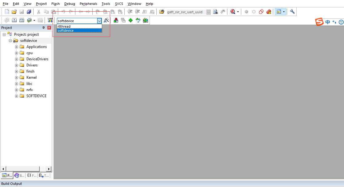Expand the DeviceDrivers folder node
Screen dimensions: 344x187
[17, 59]
